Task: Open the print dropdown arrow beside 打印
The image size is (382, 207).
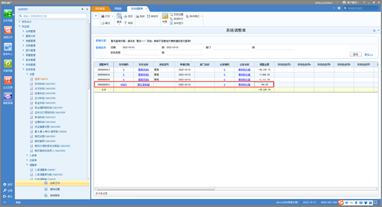Action: (112, 16)
